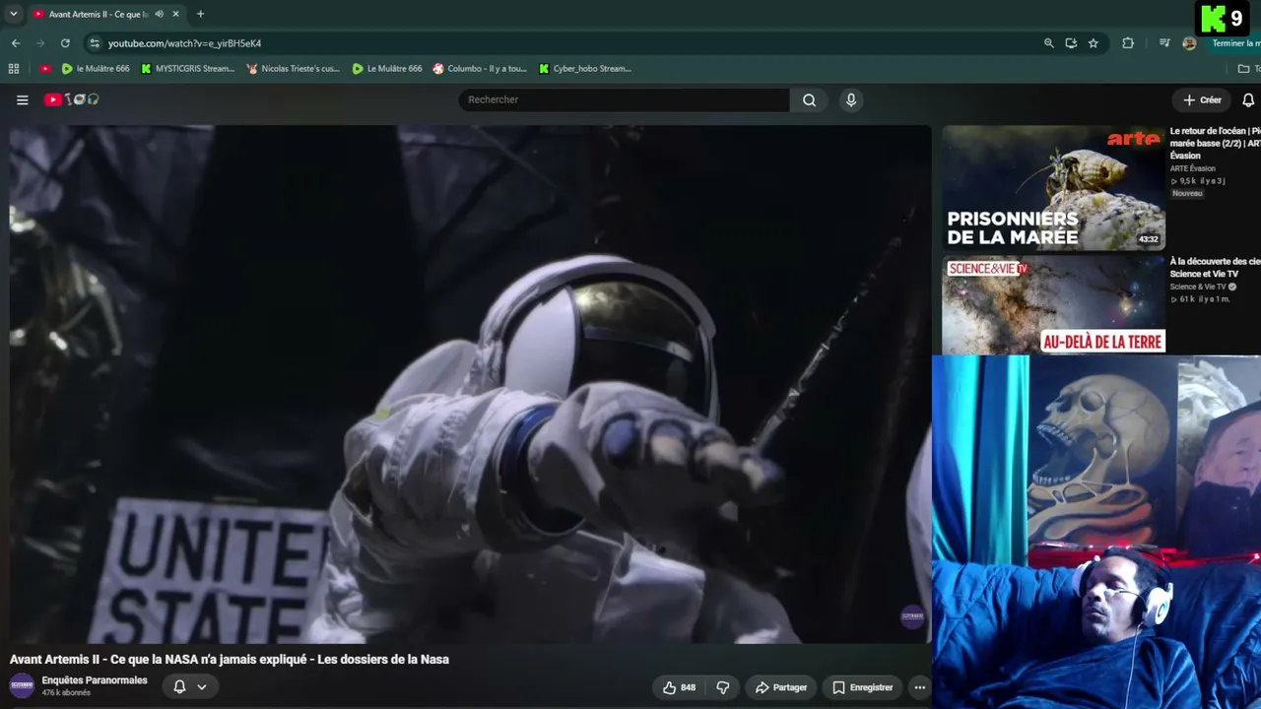Image resolution: width=1261 pixels, height=709 pixels.
Task: Open the YouTube guide hamburger menu
Action: 23,99
